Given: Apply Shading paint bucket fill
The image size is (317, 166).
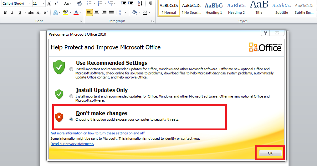Looking at the screenshot, I should 134,13.
